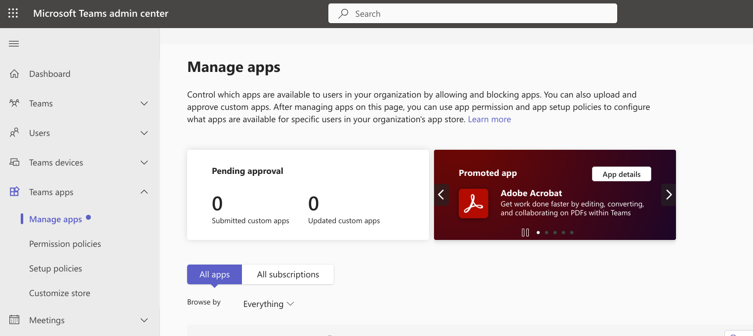Image resolution: width=753 pixels, height=336 pixels.
Task: Select the second carousel dot
Action: [547, 233]
